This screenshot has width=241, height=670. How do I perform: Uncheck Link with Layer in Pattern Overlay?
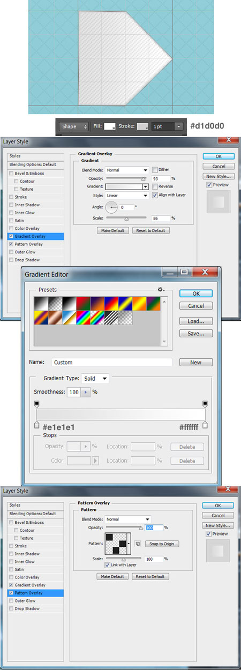point(108,564)
